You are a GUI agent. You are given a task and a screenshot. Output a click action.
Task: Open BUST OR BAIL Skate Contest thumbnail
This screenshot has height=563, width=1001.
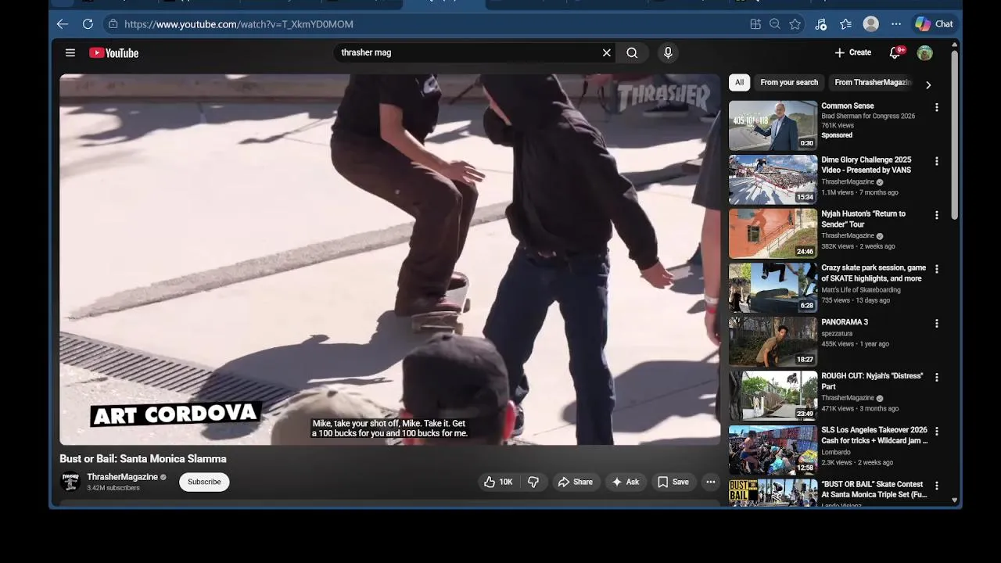point(773,492)
